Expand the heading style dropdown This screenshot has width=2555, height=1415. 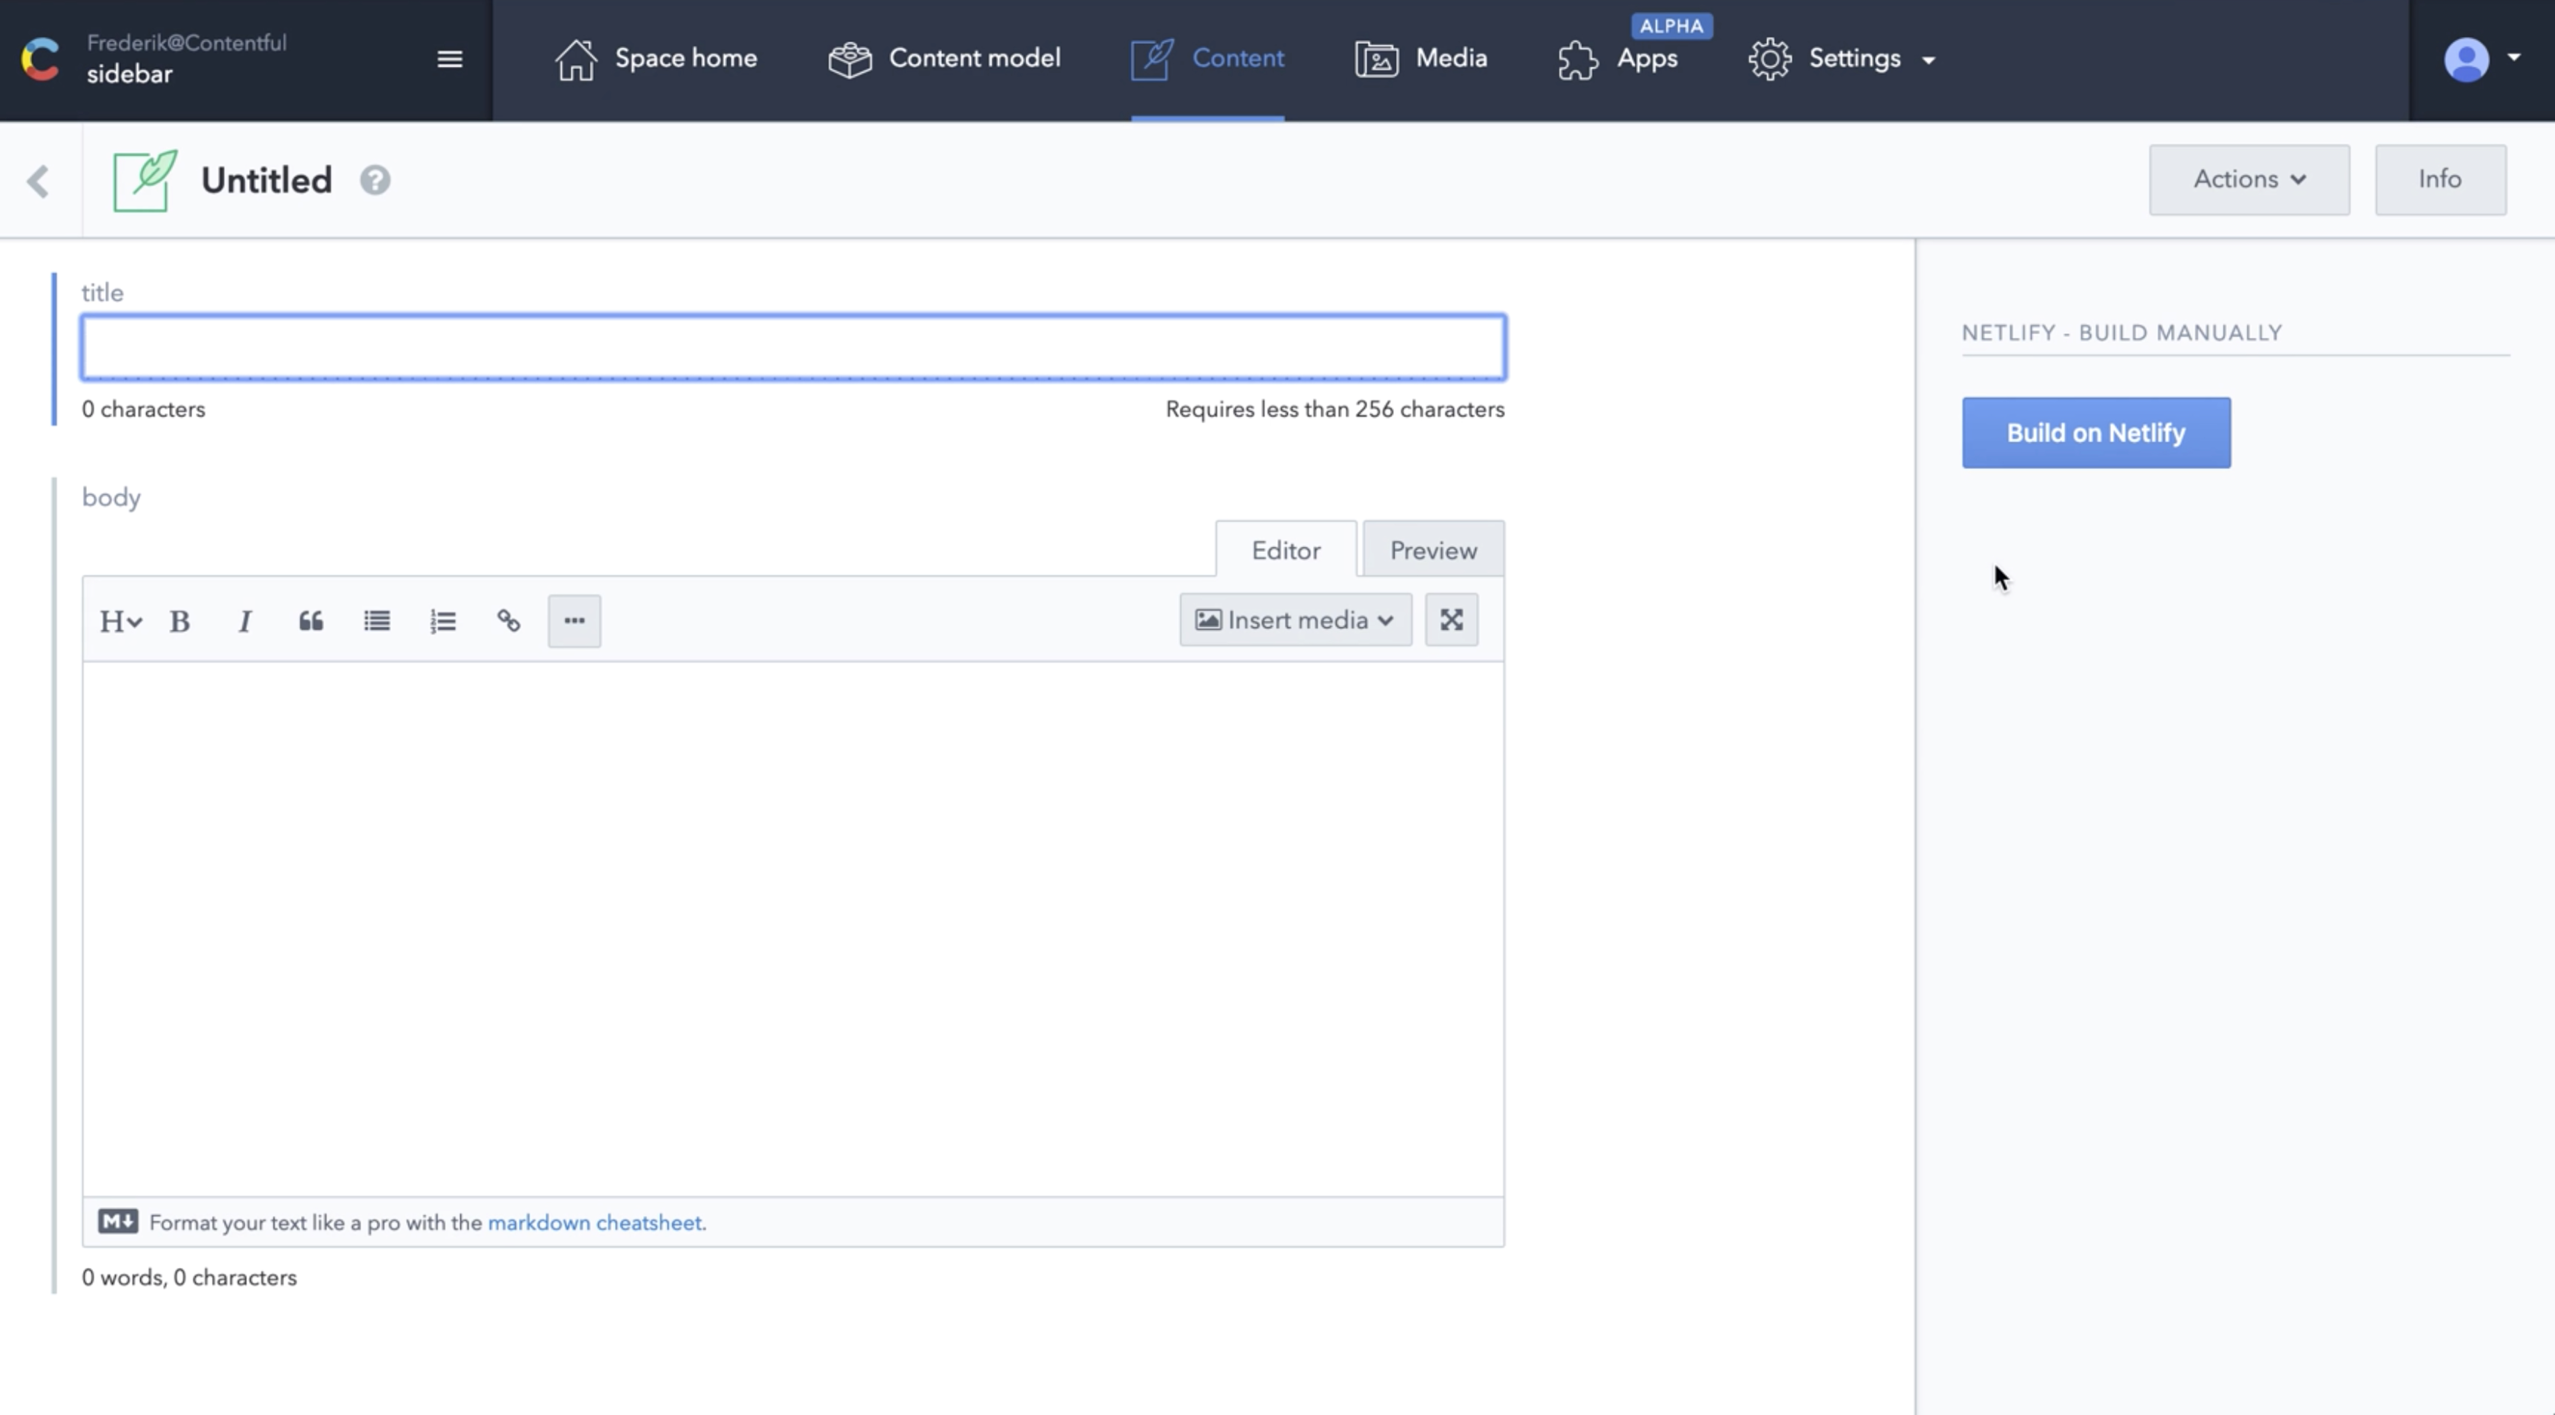click(x=119, y=620)
